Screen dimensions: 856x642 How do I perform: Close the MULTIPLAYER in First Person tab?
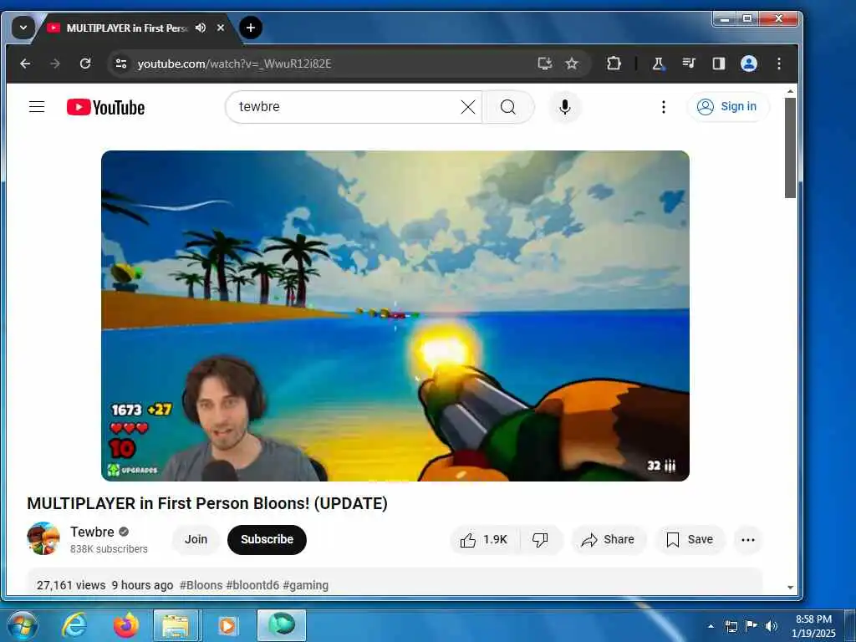[x=221, y=28]
